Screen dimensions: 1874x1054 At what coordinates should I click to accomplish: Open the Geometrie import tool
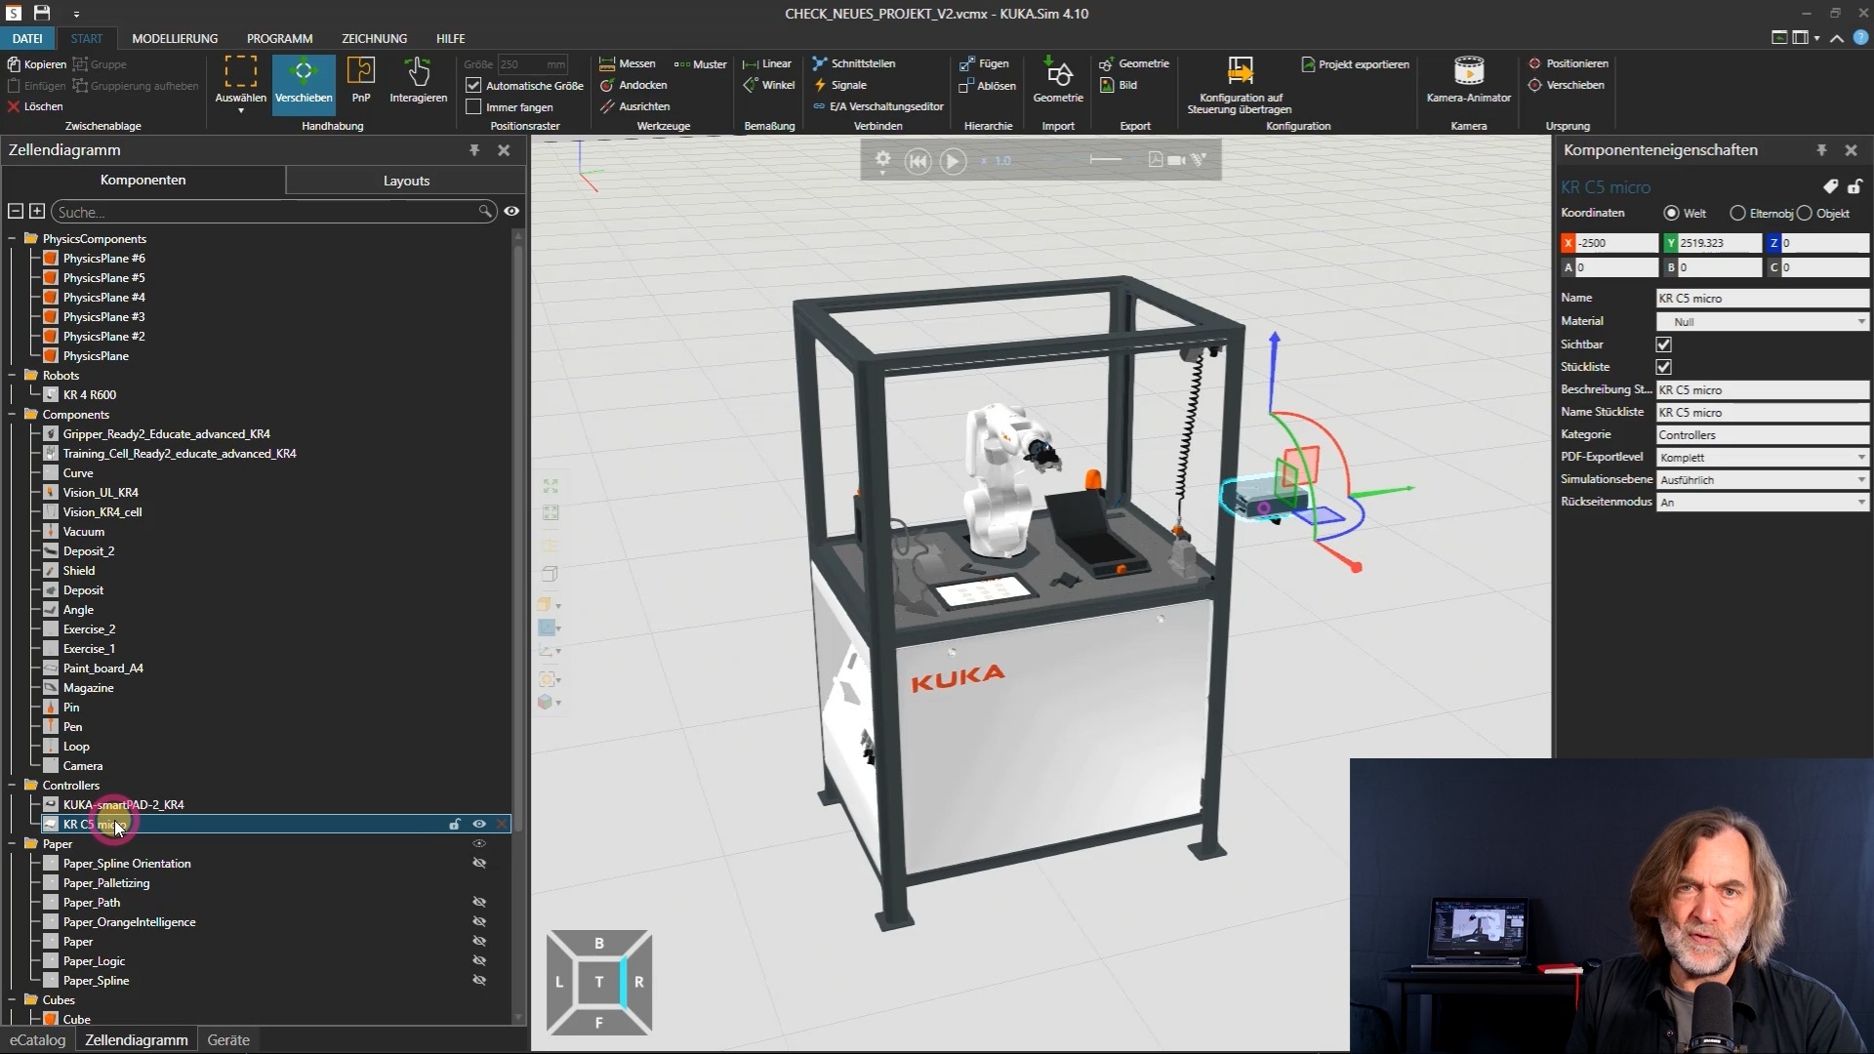pyautogui.click(x=1058, y=74)
